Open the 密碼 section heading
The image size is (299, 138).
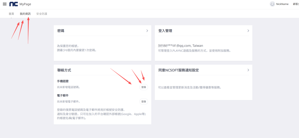click(61, 31)
